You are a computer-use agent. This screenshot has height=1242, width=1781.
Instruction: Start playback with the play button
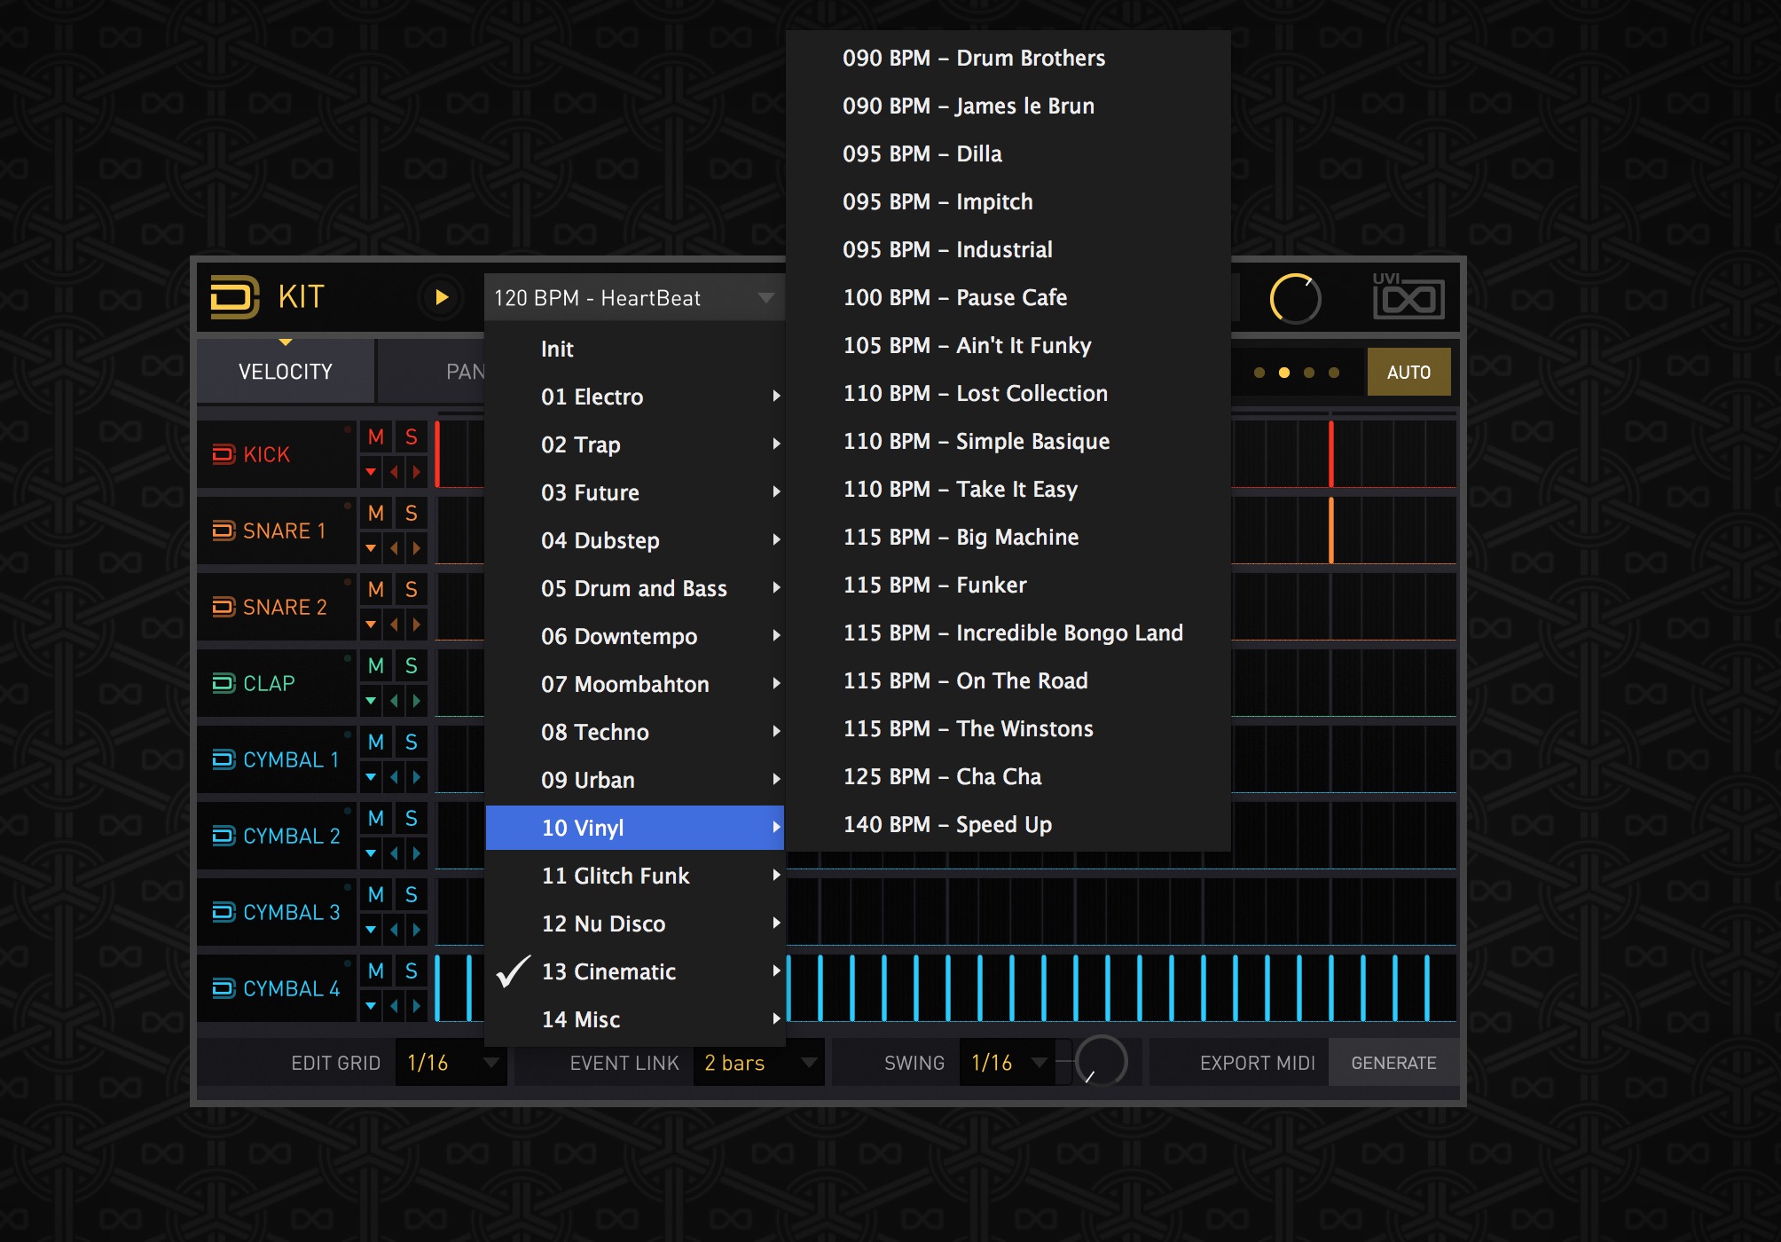441,297
